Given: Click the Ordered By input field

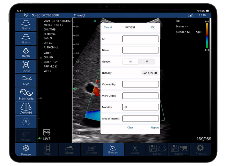Looking at the screenshot, I should click(140, 84).
